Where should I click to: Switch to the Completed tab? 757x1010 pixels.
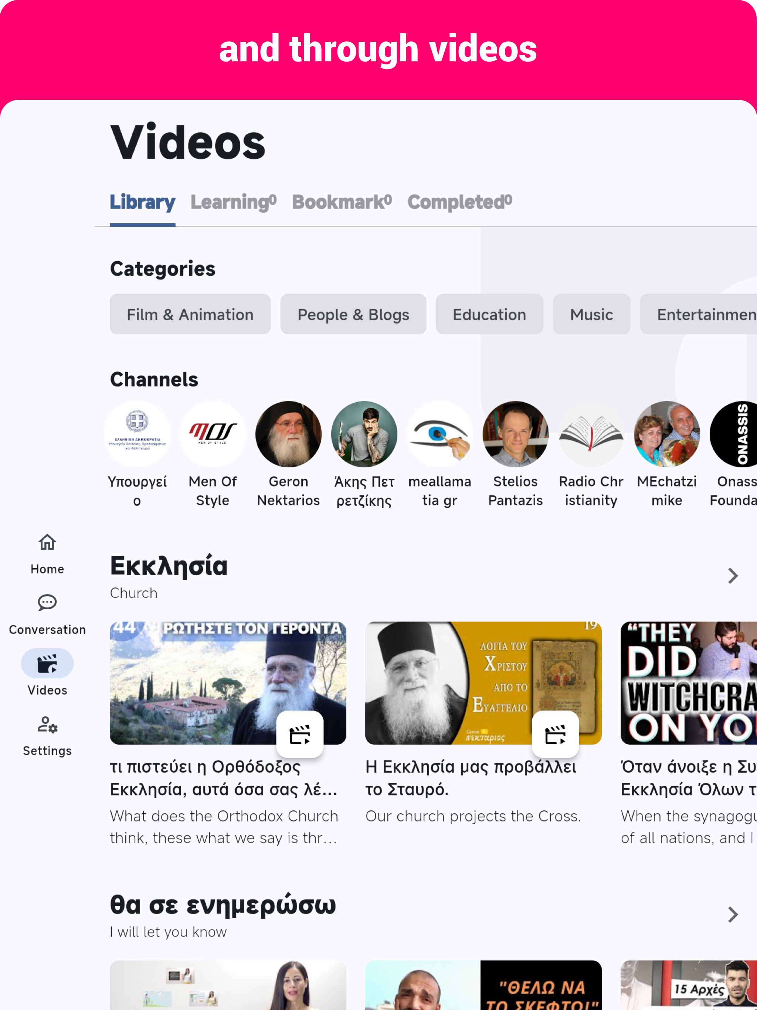[460, 202]
